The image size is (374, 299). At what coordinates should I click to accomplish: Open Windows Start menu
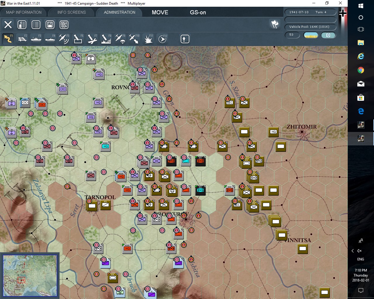click(361, 6)
